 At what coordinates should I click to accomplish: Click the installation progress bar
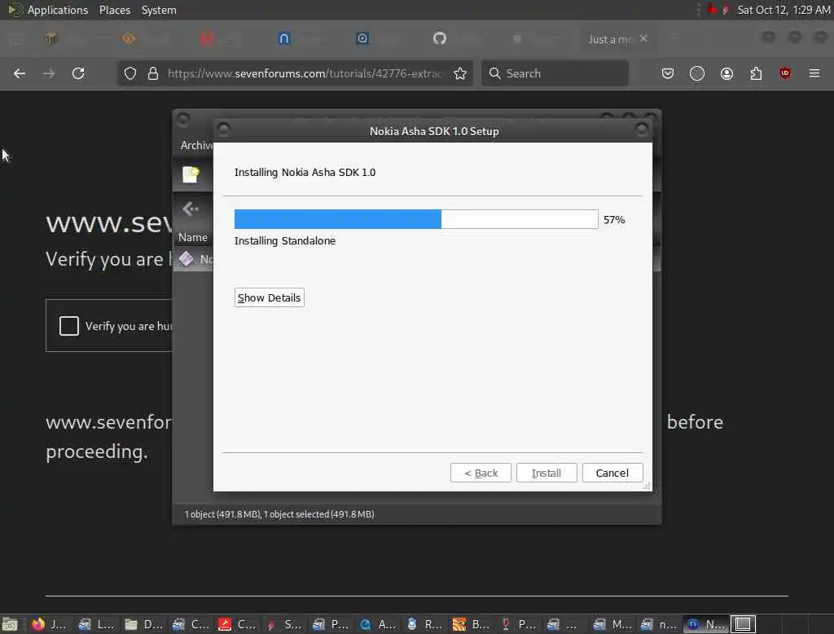tap(416, 219)
